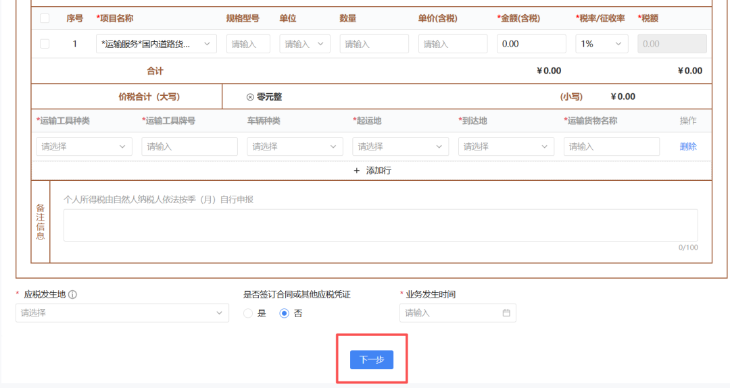This screenshot has width=730, height=388.
Task: Click the 价税合计（大写） label
Action: tap(149, 97)
